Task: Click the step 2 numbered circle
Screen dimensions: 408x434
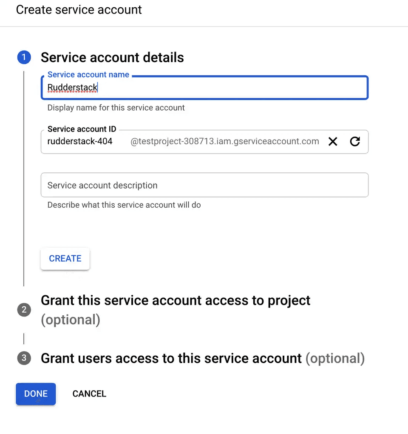Action: point(24,310)
